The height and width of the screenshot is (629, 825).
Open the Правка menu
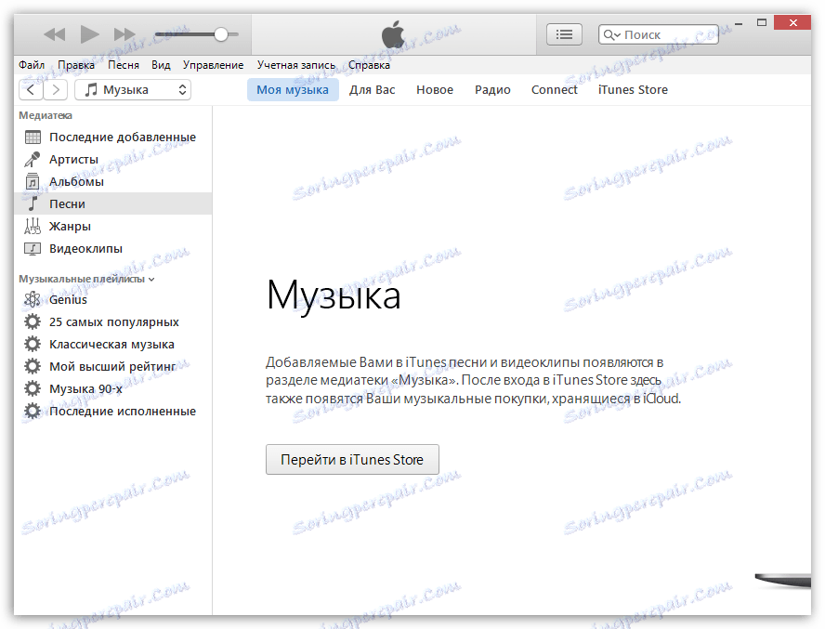(x=76, y=65)
